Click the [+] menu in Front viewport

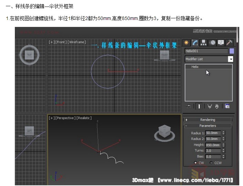point(52,42)
